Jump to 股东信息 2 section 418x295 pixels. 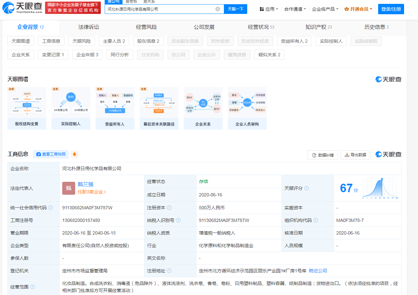pos(148,41)
